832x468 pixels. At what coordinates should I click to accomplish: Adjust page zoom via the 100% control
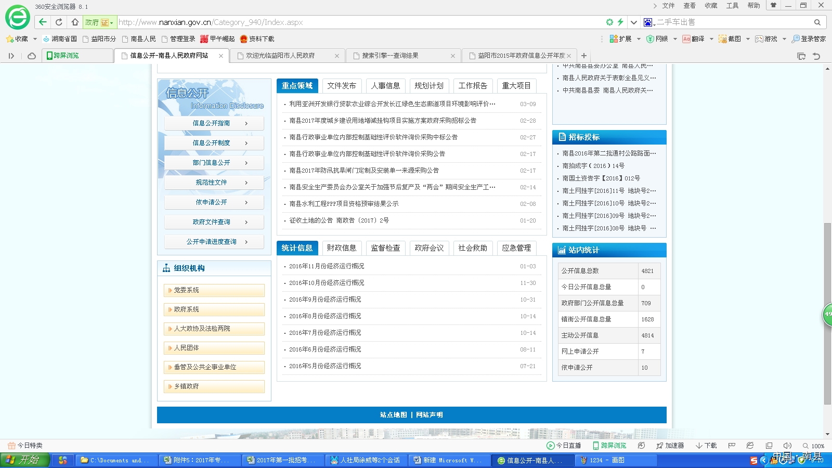[814, 446]
